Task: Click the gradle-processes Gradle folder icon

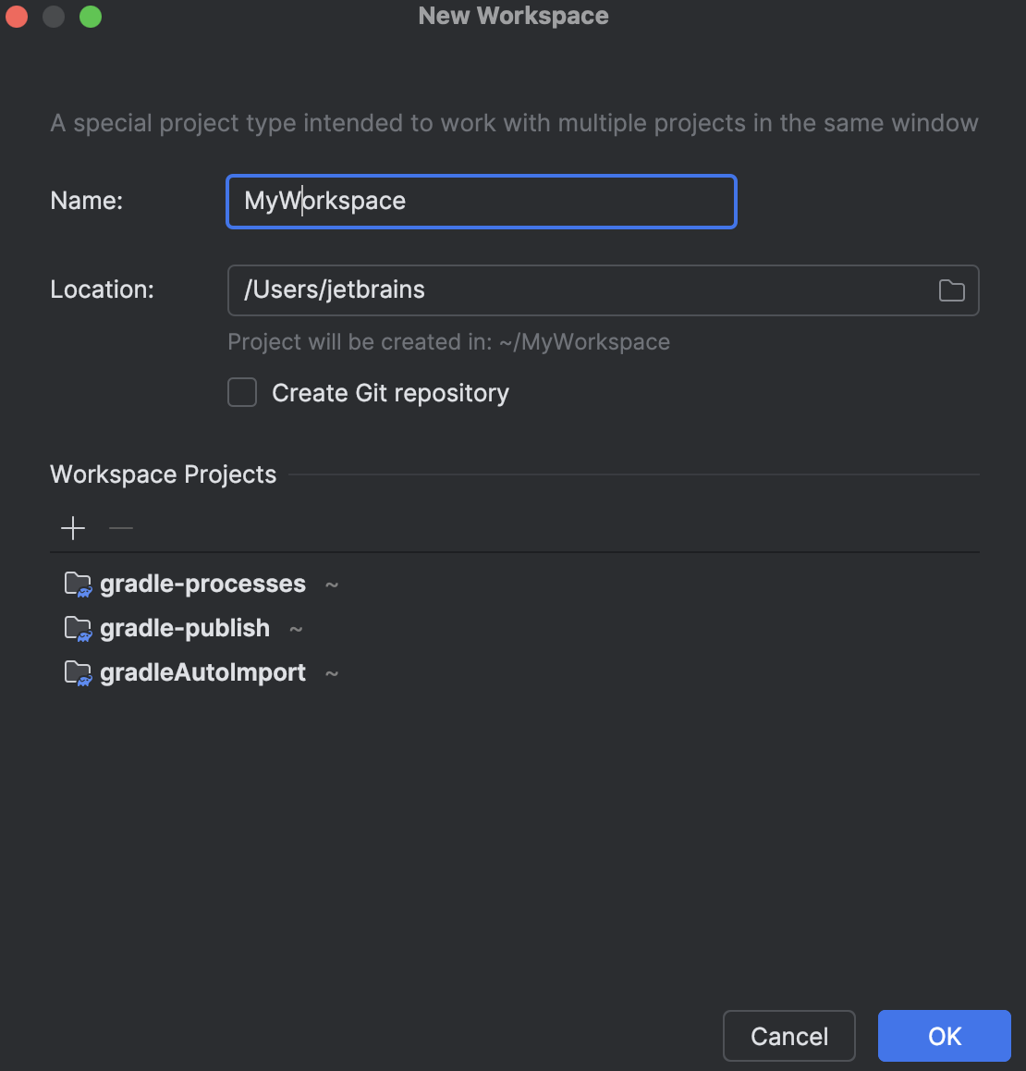Action: [x=79, y=584]
